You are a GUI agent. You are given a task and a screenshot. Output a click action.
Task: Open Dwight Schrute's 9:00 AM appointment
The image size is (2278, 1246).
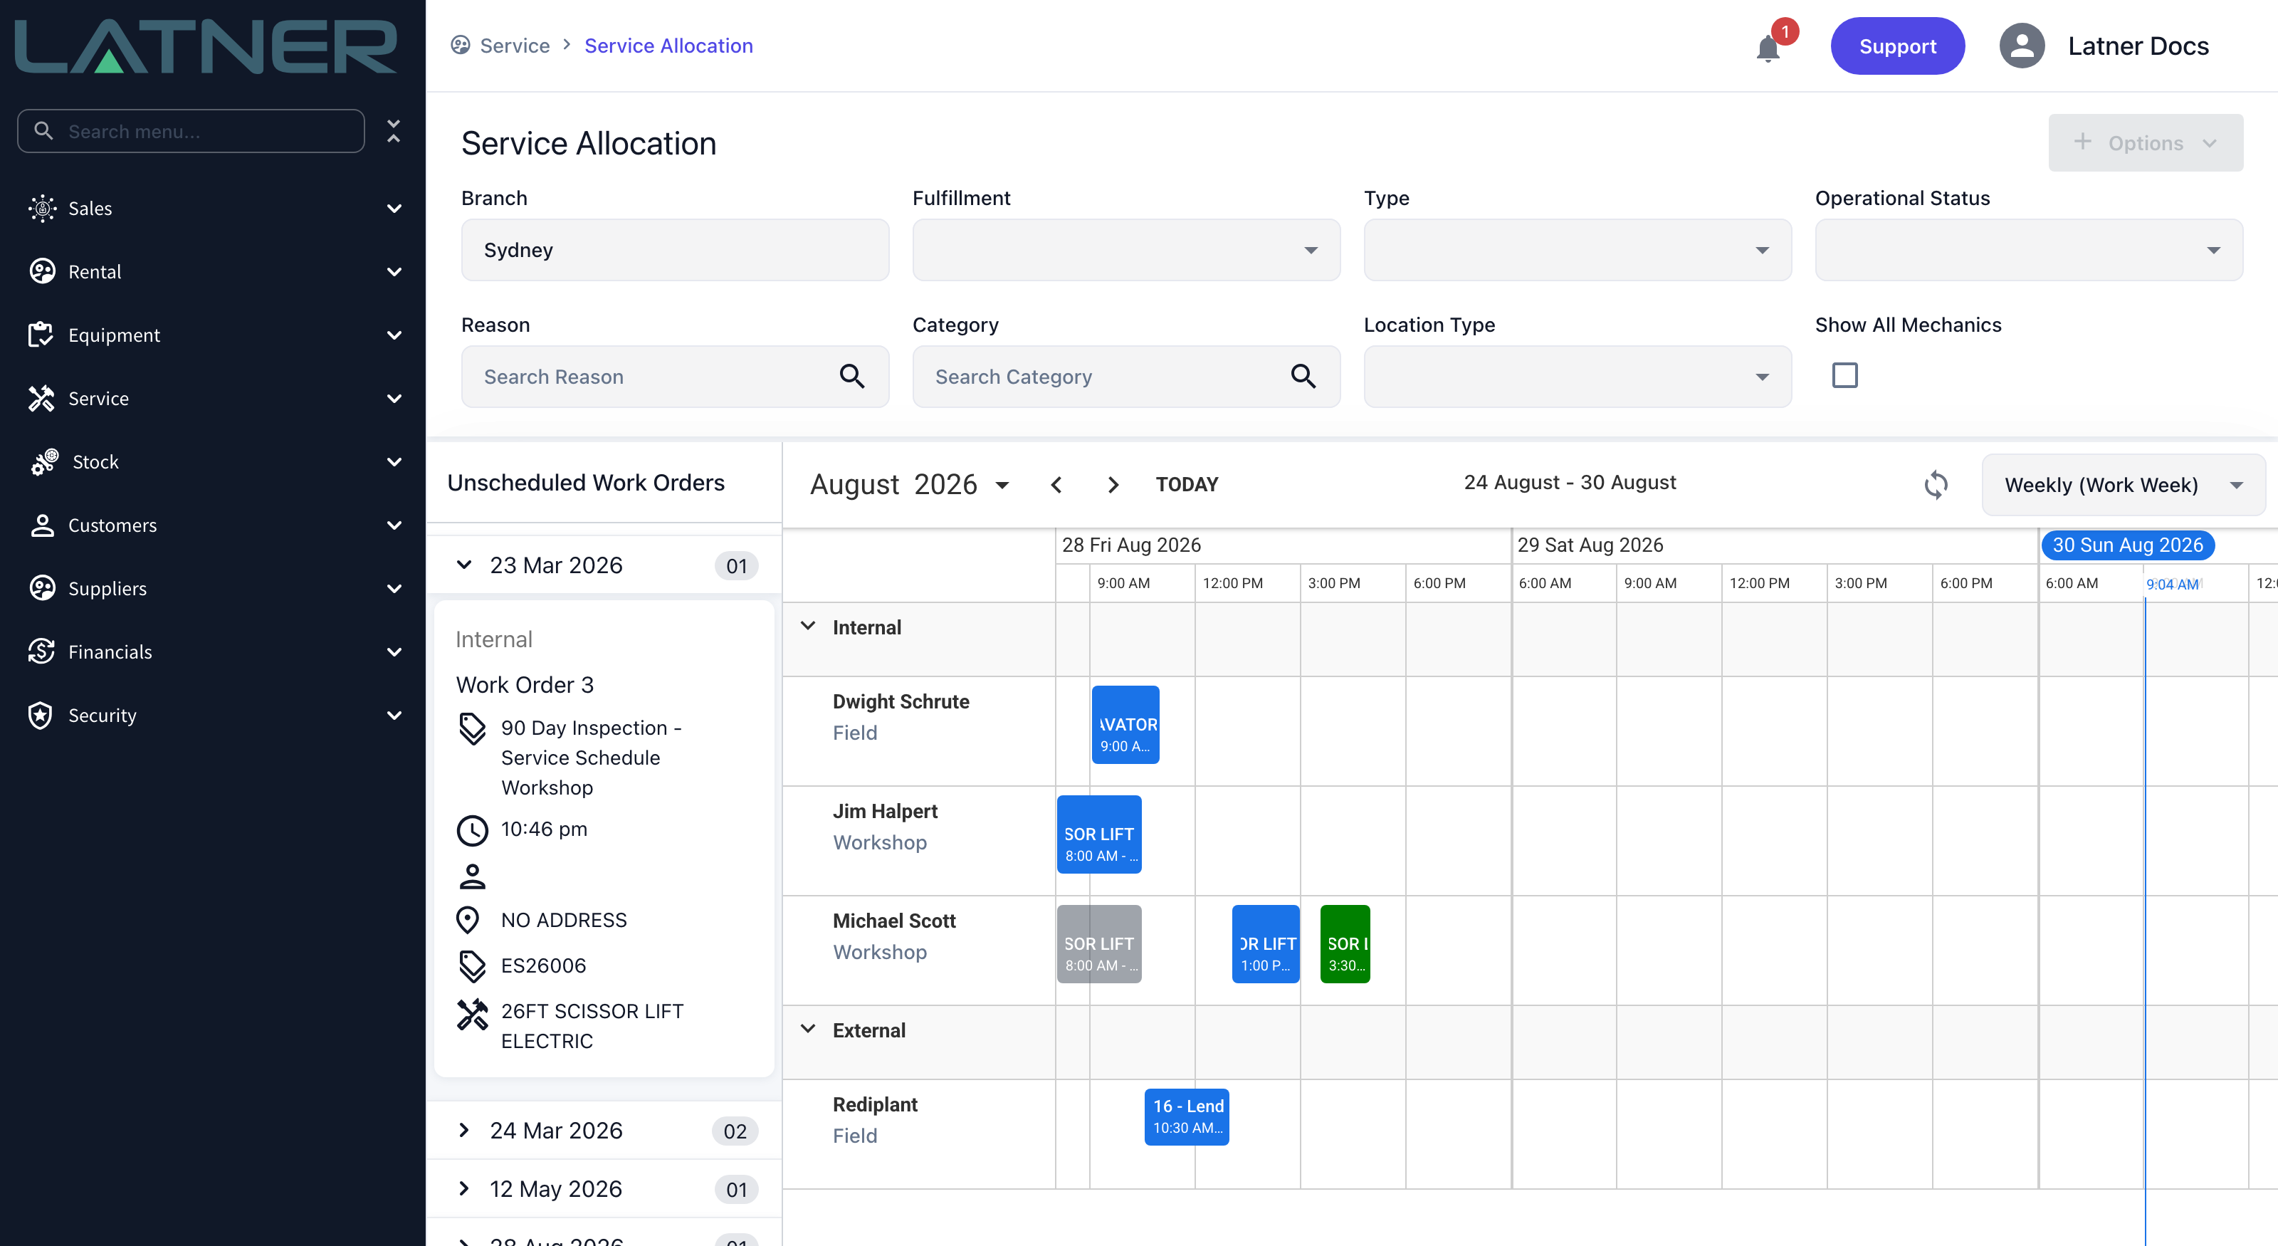[x=1125, y=724]
